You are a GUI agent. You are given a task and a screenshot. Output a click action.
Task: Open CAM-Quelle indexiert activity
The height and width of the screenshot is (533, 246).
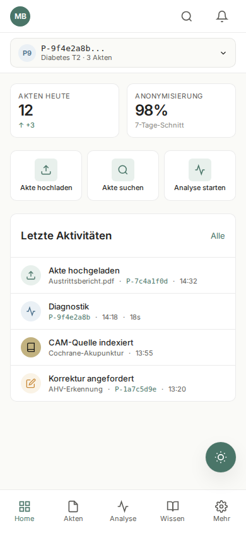coord(123,347)
